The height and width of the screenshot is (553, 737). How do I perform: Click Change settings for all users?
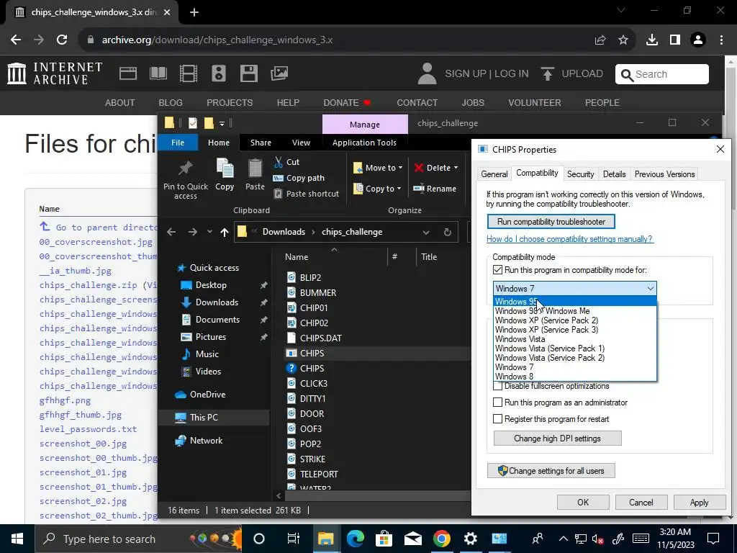[551, 471]
